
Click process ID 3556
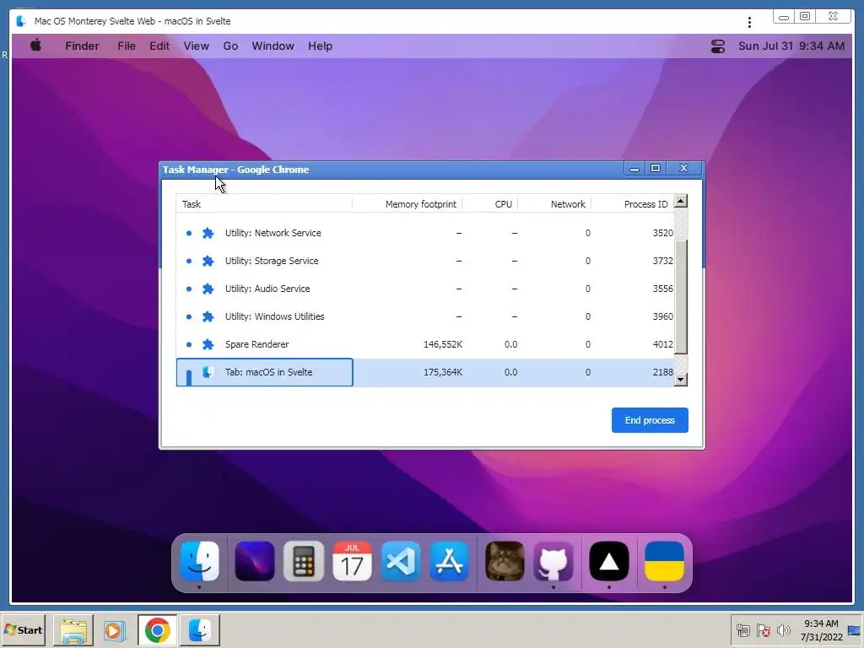pyautogui.click(x=663, y=289)
